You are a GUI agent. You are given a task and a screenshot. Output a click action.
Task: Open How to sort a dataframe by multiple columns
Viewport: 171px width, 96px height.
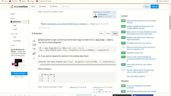click(139, 87)
